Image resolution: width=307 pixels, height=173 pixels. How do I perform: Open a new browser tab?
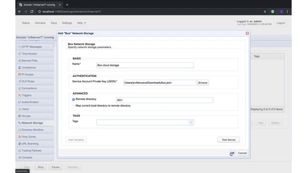click(x=67, y=5)
